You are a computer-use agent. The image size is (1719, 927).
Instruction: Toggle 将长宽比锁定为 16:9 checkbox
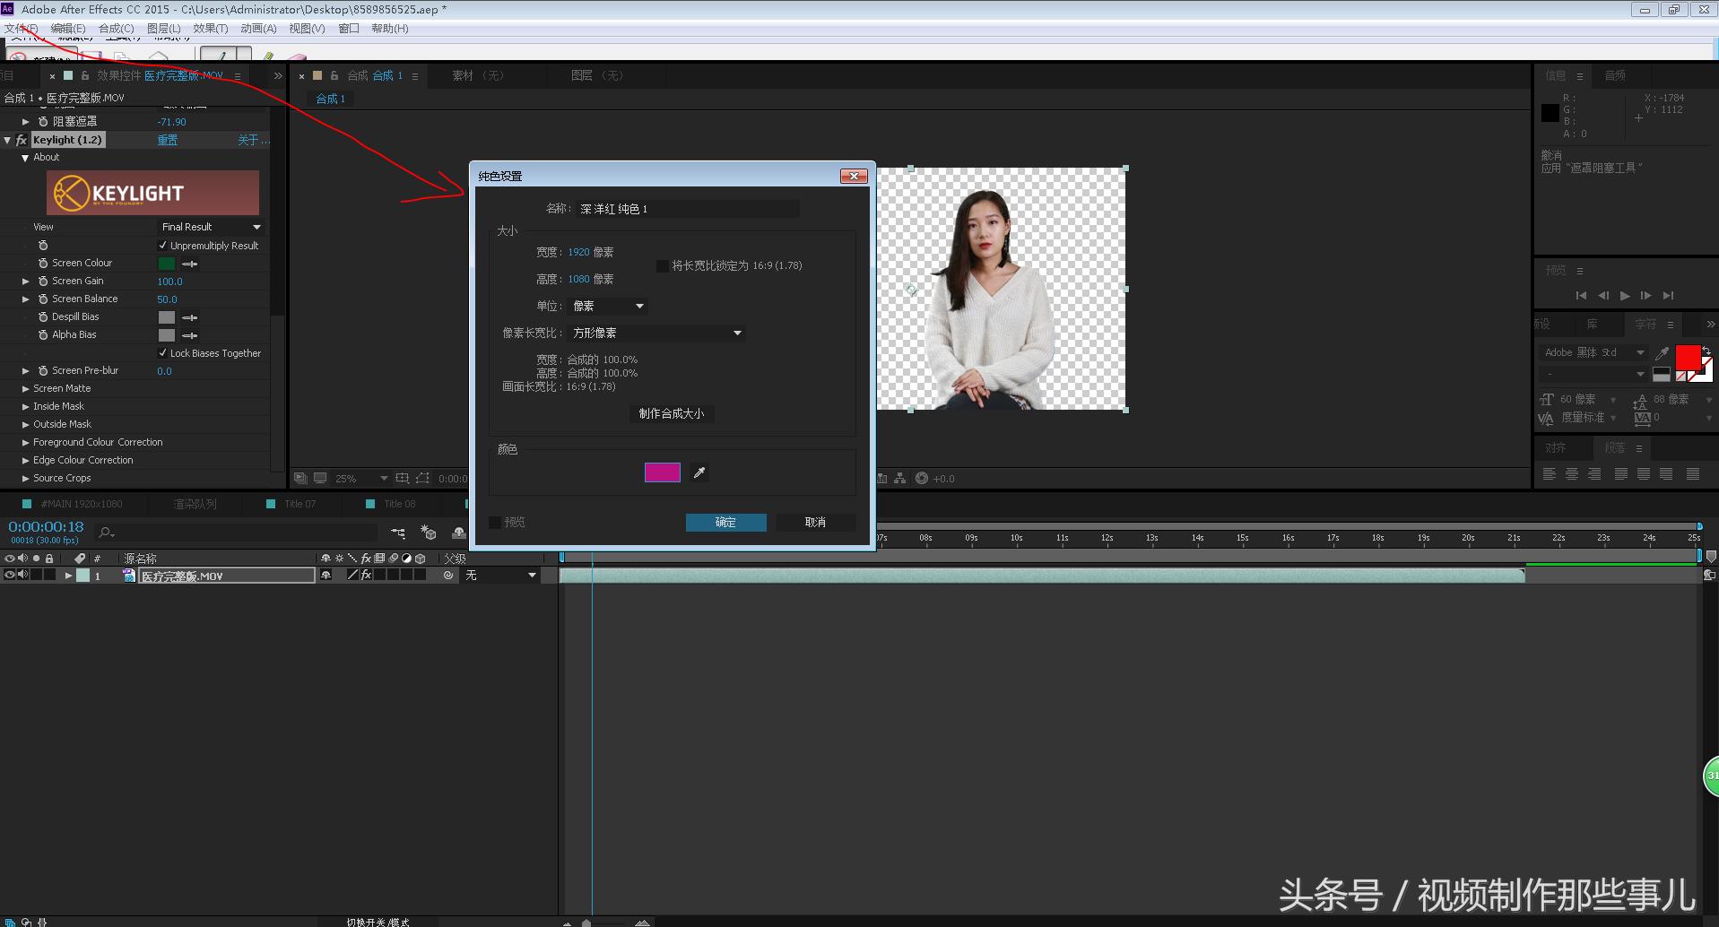662,265
